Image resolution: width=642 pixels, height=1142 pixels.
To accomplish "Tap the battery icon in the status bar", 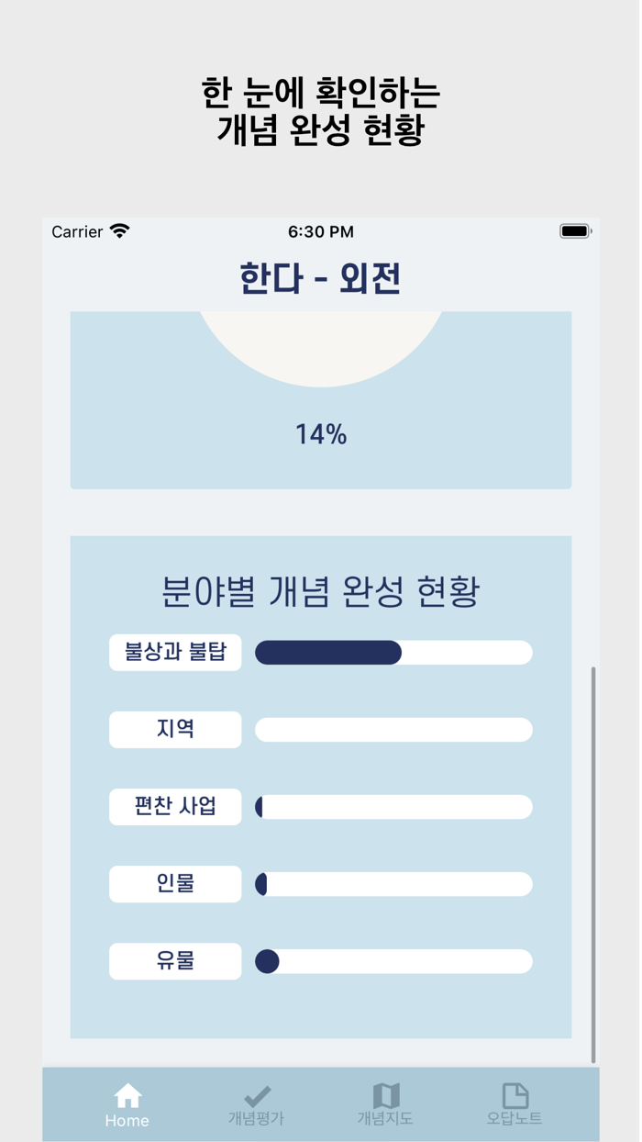I will click(x=576, y=230).
